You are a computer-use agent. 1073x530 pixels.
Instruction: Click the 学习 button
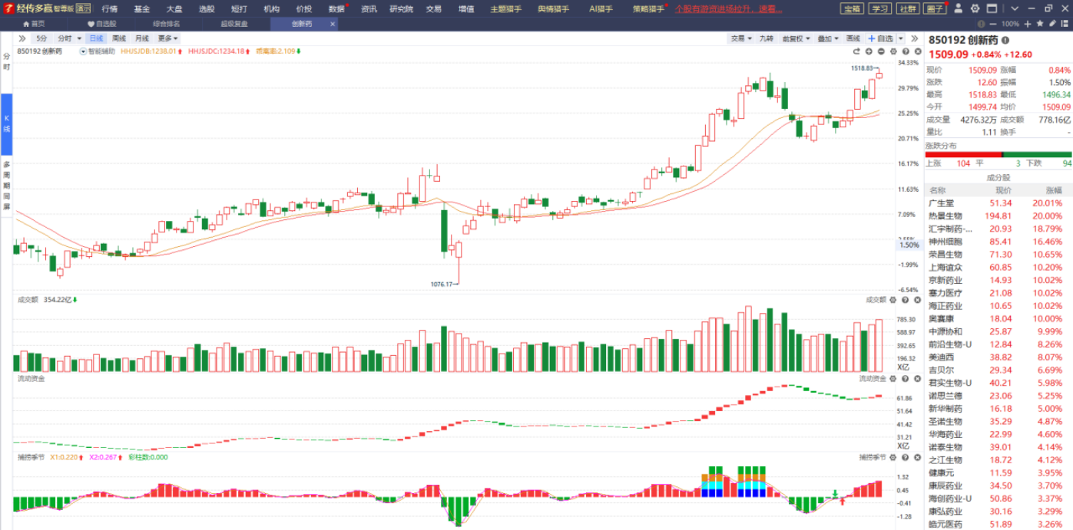879,8
